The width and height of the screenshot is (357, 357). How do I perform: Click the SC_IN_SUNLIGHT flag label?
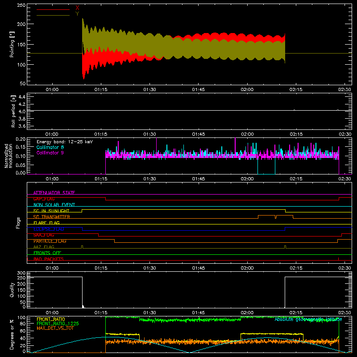(51, 211)
